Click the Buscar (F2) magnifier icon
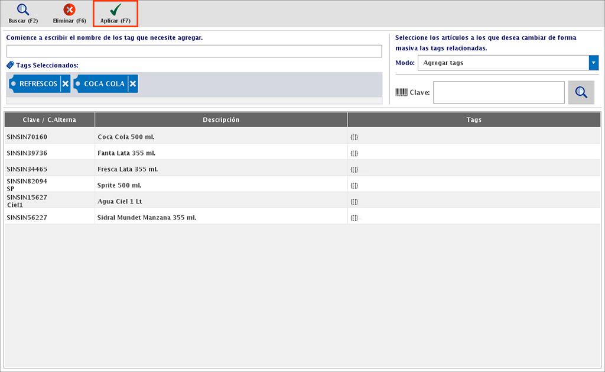The height and width of the screenshot is (372, 605). click(23, 10)
